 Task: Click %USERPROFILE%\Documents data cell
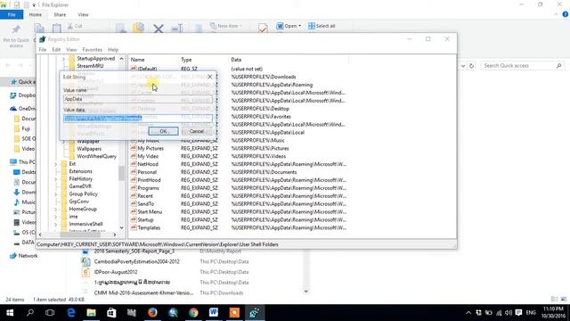point(264,172)
